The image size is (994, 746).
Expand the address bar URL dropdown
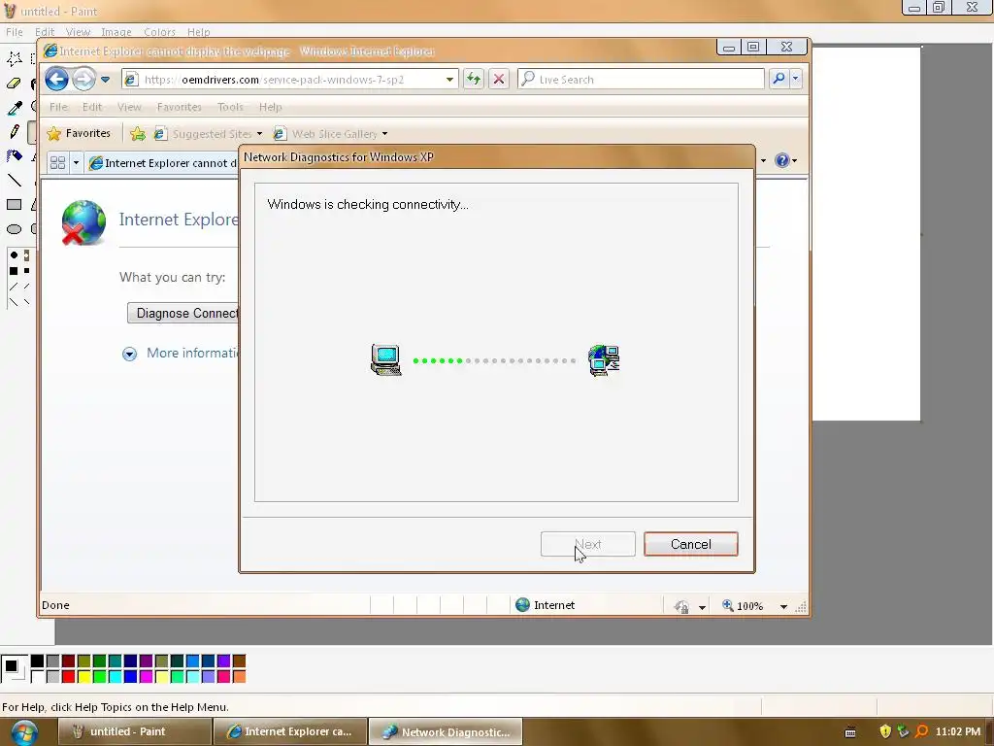(x=449, y=80)
